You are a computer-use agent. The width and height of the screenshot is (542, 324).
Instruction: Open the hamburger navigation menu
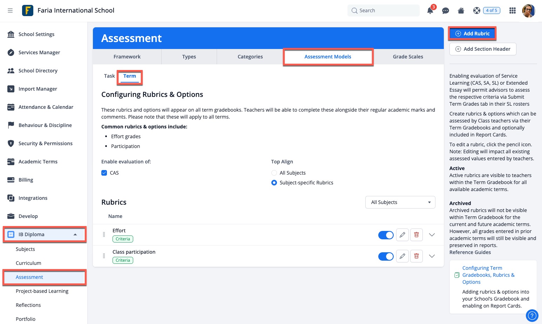[x=10, y=10]
